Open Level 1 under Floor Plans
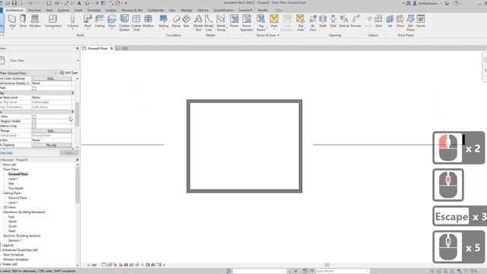 (x=13, y=179)
